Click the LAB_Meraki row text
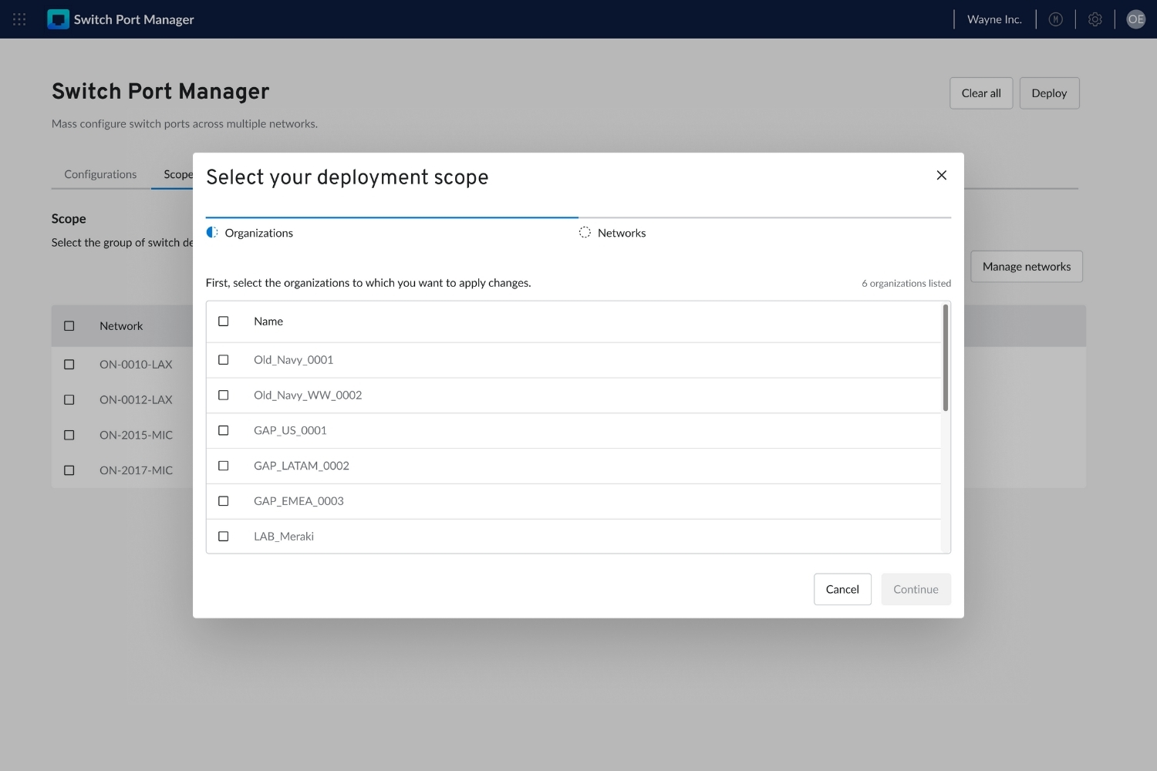Viewport: 1157px width, 771px height. coord(284,537)
